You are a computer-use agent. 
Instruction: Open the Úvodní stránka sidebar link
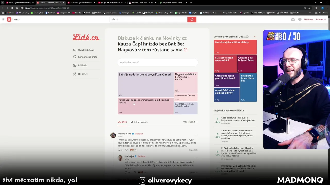click(86, 50)
